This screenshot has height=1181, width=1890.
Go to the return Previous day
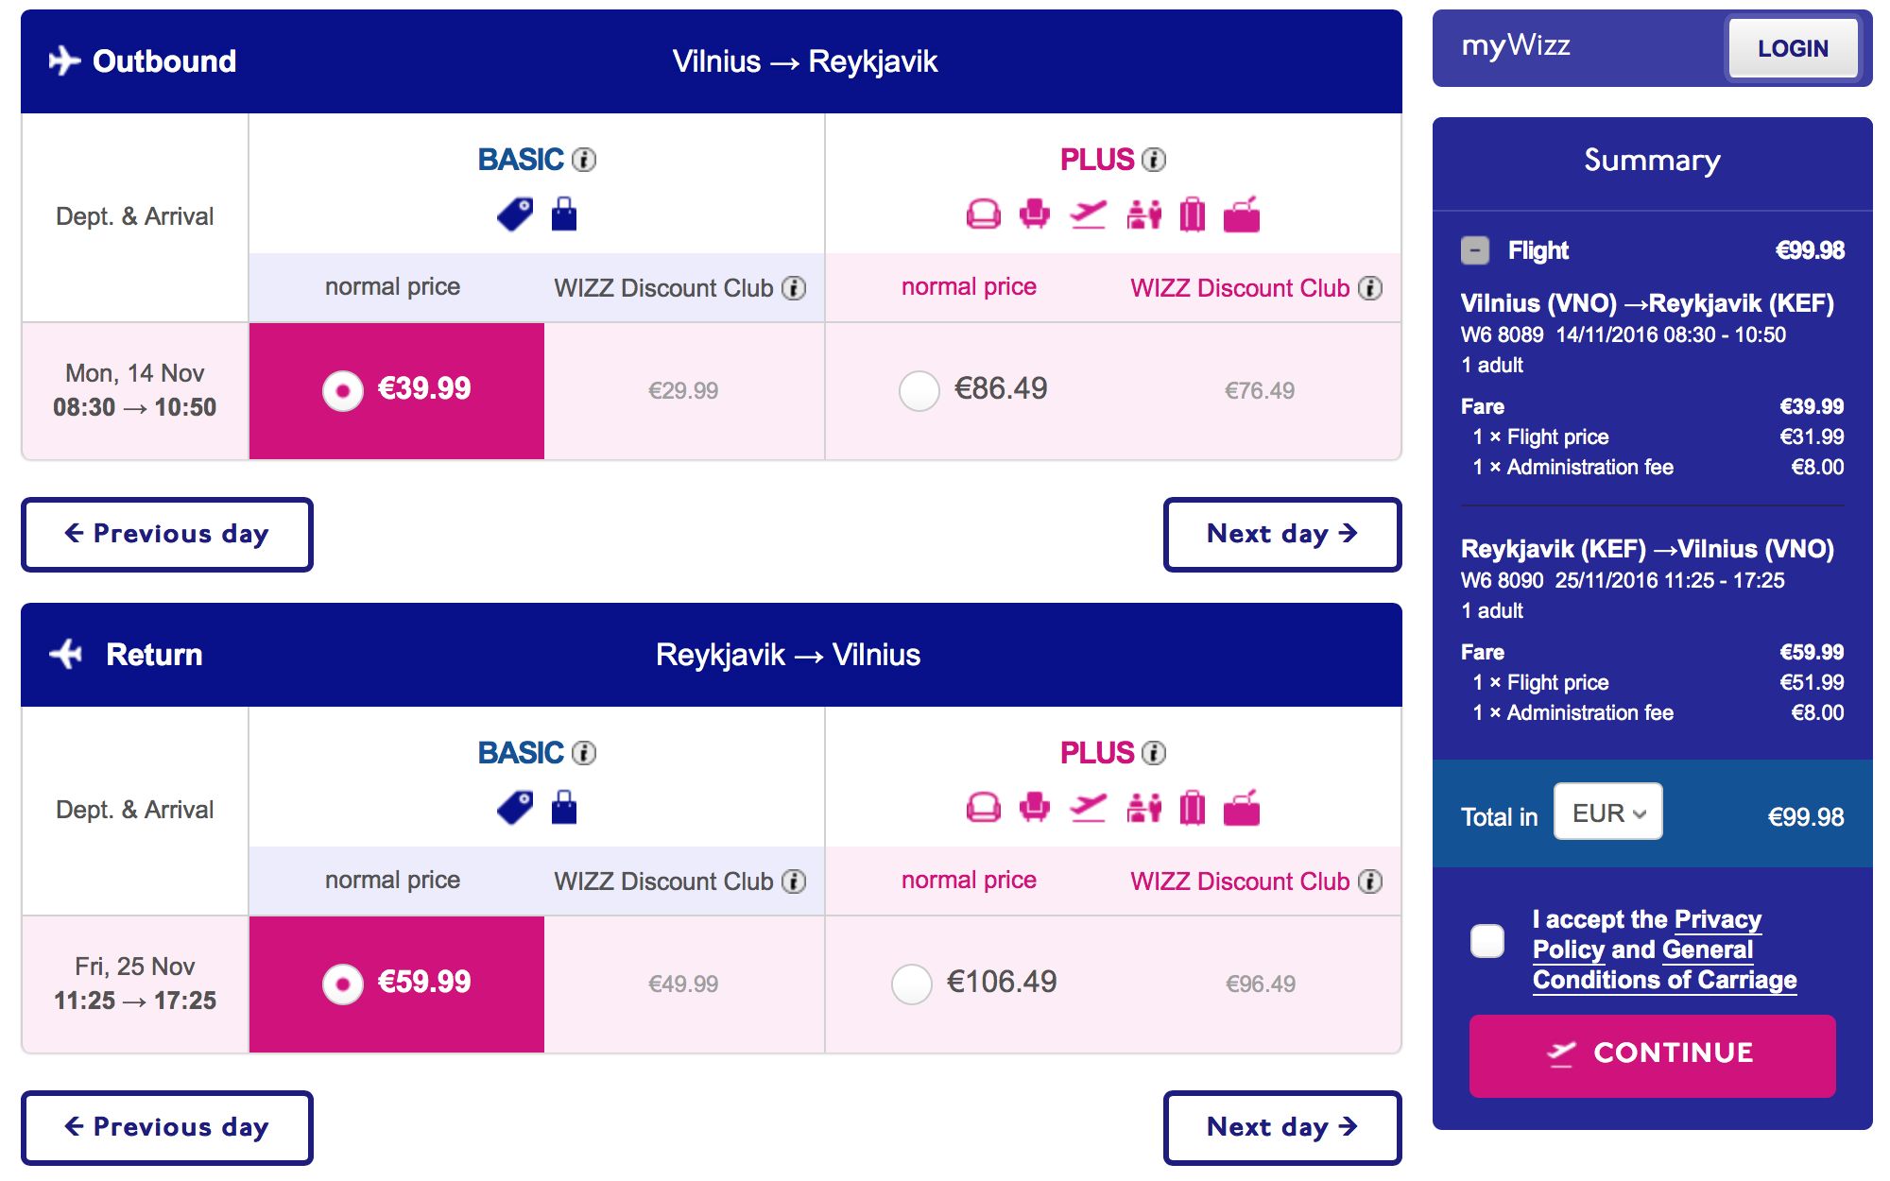pyautogui.click(x=167, y=1127)
